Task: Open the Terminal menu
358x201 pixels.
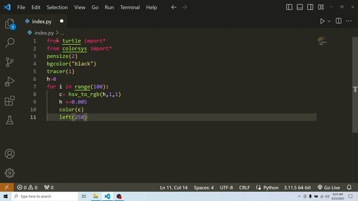Action: pos(130,7)
